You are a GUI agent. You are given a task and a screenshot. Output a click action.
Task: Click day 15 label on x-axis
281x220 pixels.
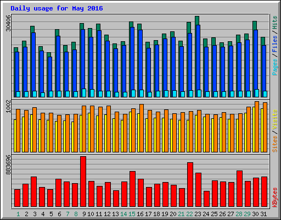click(x=132, y=214)
